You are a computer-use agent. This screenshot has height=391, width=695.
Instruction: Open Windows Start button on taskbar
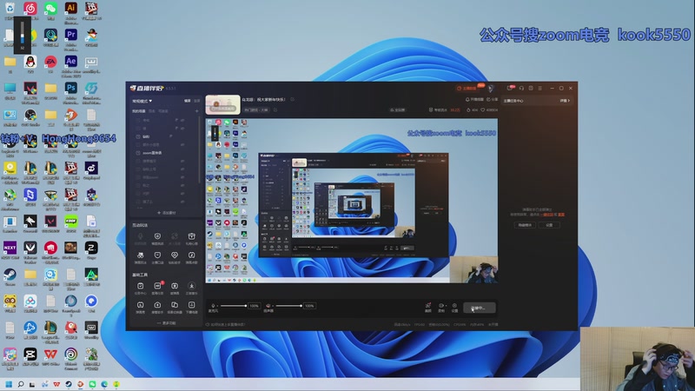10,383
